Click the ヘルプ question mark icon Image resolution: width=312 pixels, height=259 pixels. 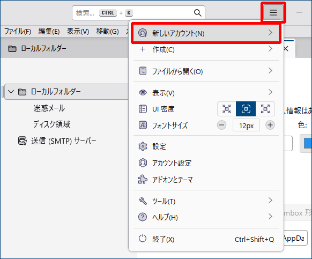pos(143,217)
